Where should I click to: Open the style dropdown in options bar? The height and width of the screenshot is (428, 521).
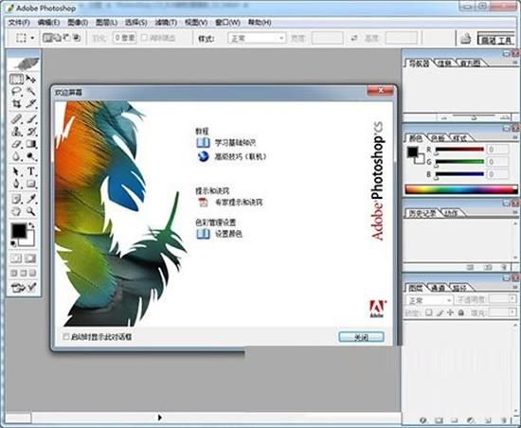257,38
